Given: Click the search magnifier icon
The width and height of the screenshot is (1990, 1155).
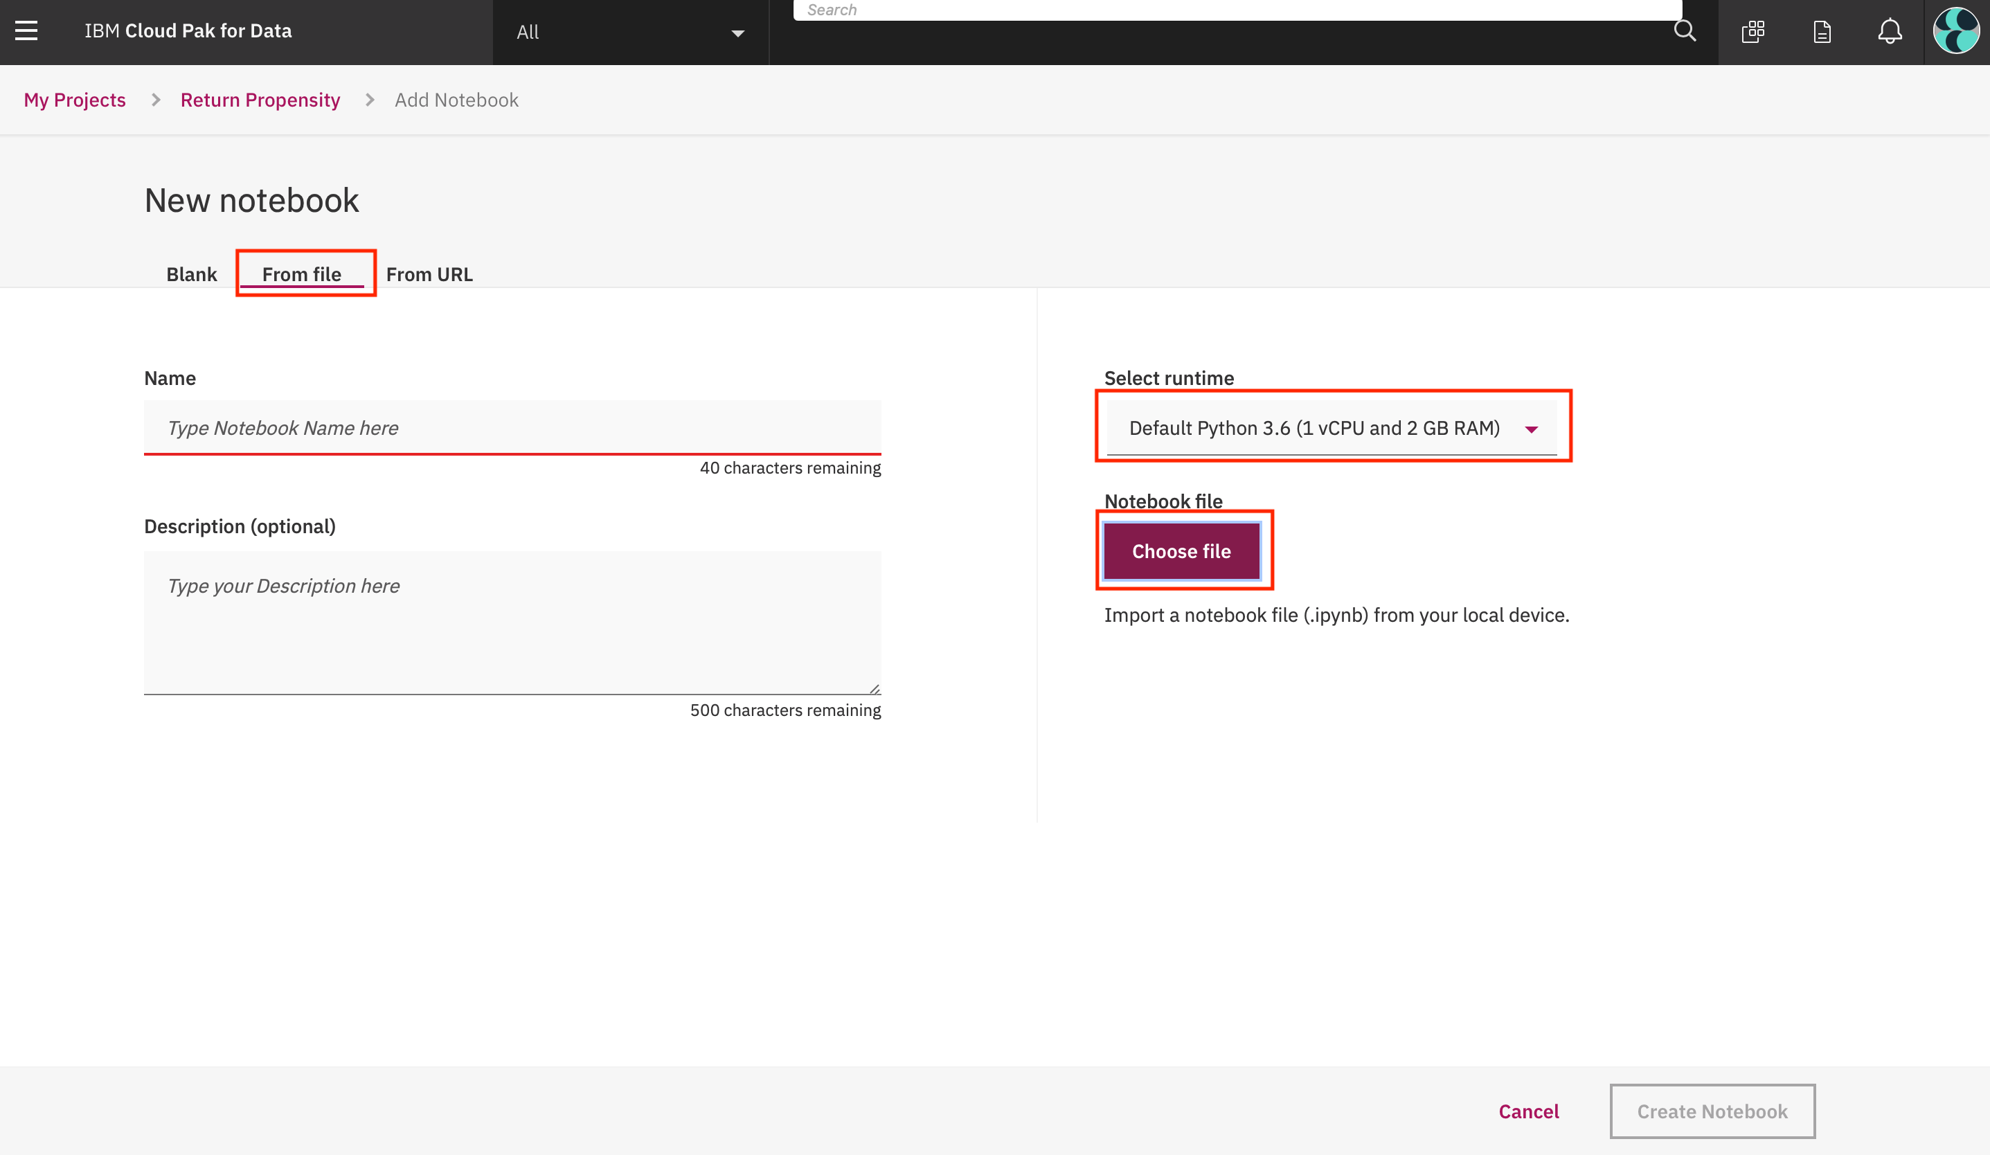Looking at the screenshot, I should click(x=1685, y=30).
